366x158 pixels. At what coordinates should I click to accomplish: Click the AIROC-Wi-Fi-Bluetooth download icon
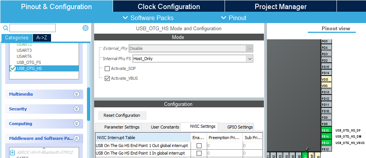click(x=12, y=152)
